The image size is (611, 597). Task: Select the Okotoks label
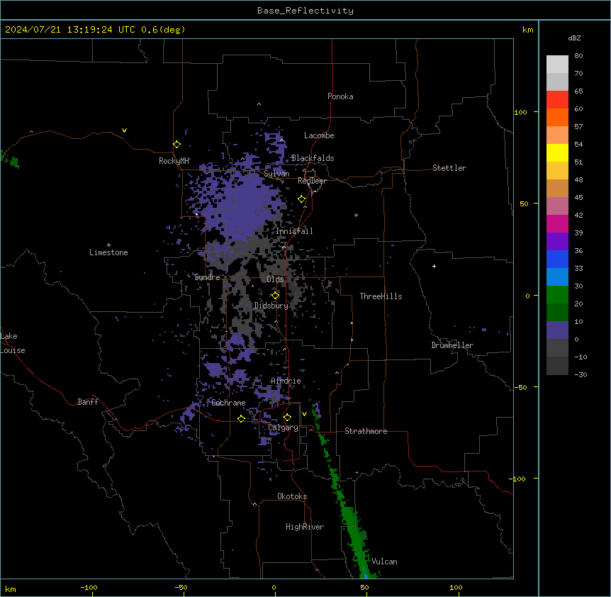pos(292,496)
